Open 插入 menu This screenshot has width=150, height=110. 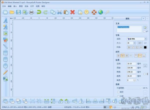[15, 6]
